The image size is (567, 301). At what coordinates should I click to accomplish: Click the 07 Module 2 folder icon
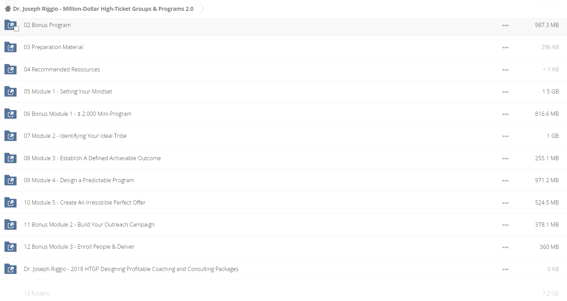point(10,136)
